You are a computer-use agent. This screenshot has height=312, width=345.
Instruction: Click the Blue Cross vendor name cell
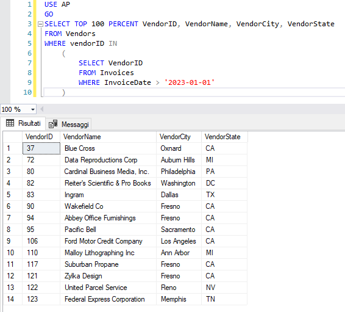click(x=108, y=148)
